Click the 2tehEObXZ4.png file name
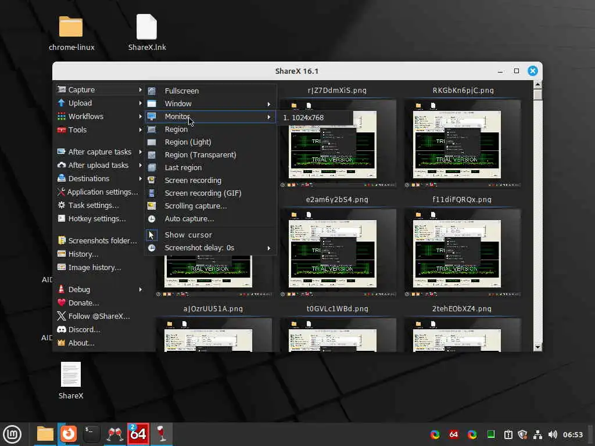This screenshot has width=595, height=446. [462, 309]
